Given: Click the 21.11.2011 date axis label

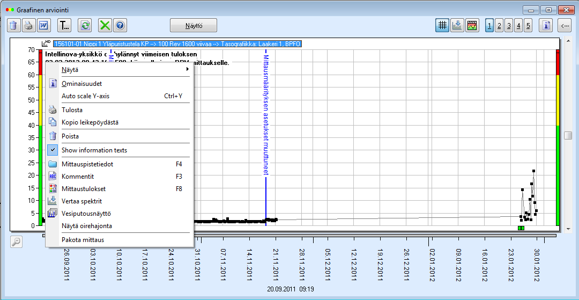Looking at the screenshot, I should [276, 265].
